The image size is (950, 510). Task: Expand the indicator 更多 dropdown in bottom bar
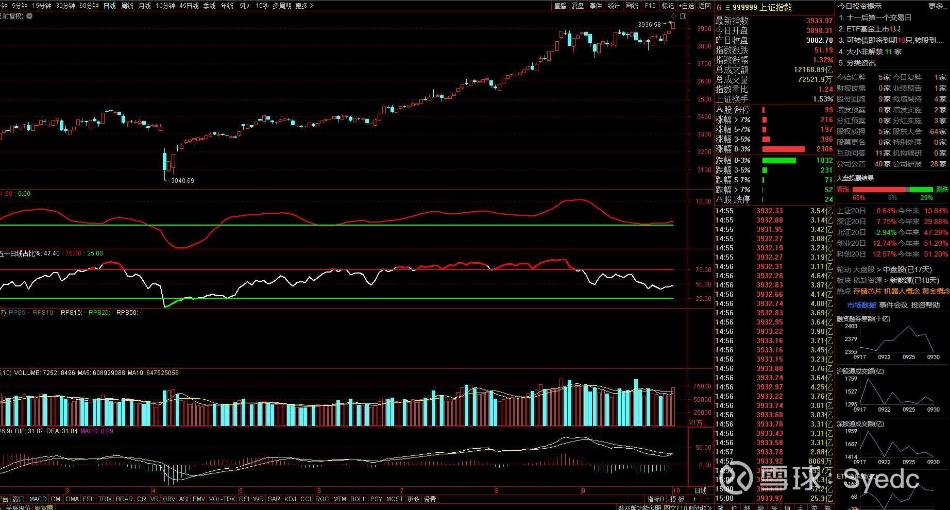click(x=414, y=499)
